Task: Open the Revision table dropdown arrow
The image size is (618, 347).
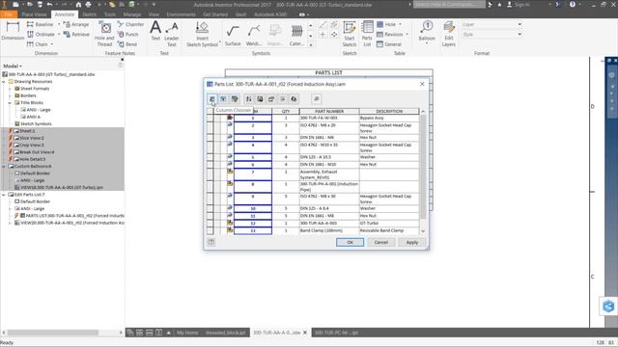Action: (x=407, y=35)
